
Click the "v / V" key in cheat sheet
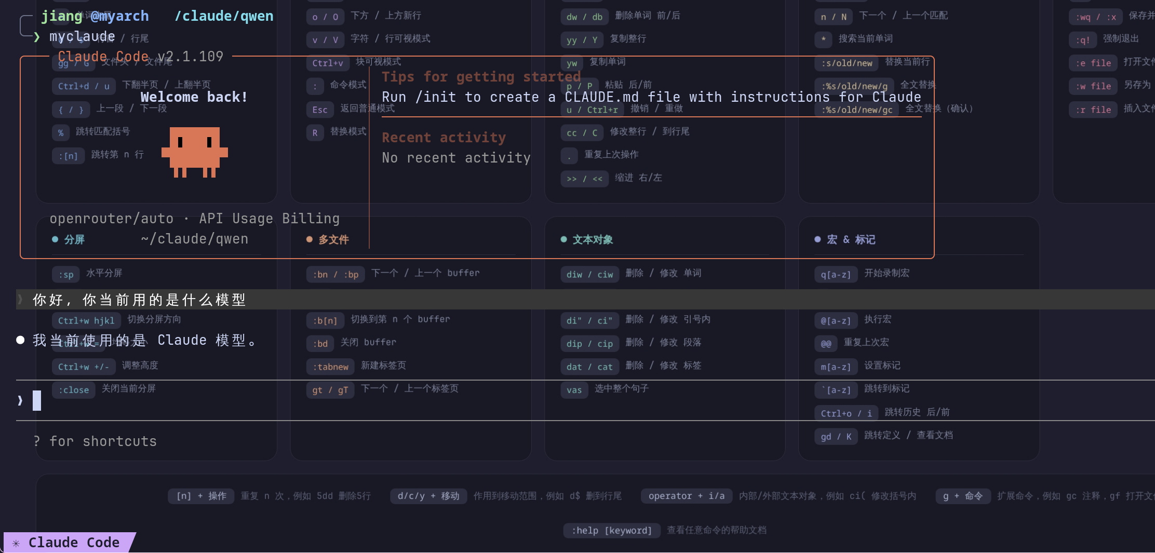[x=325, y=39]
